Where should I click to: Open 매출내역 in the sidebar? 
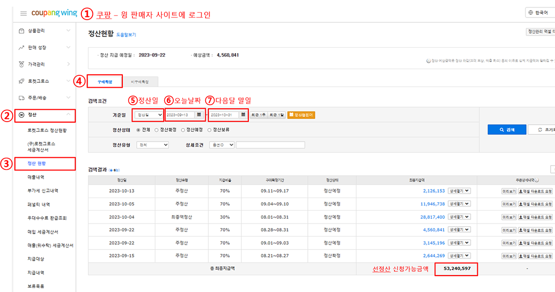tap(36, 177)
